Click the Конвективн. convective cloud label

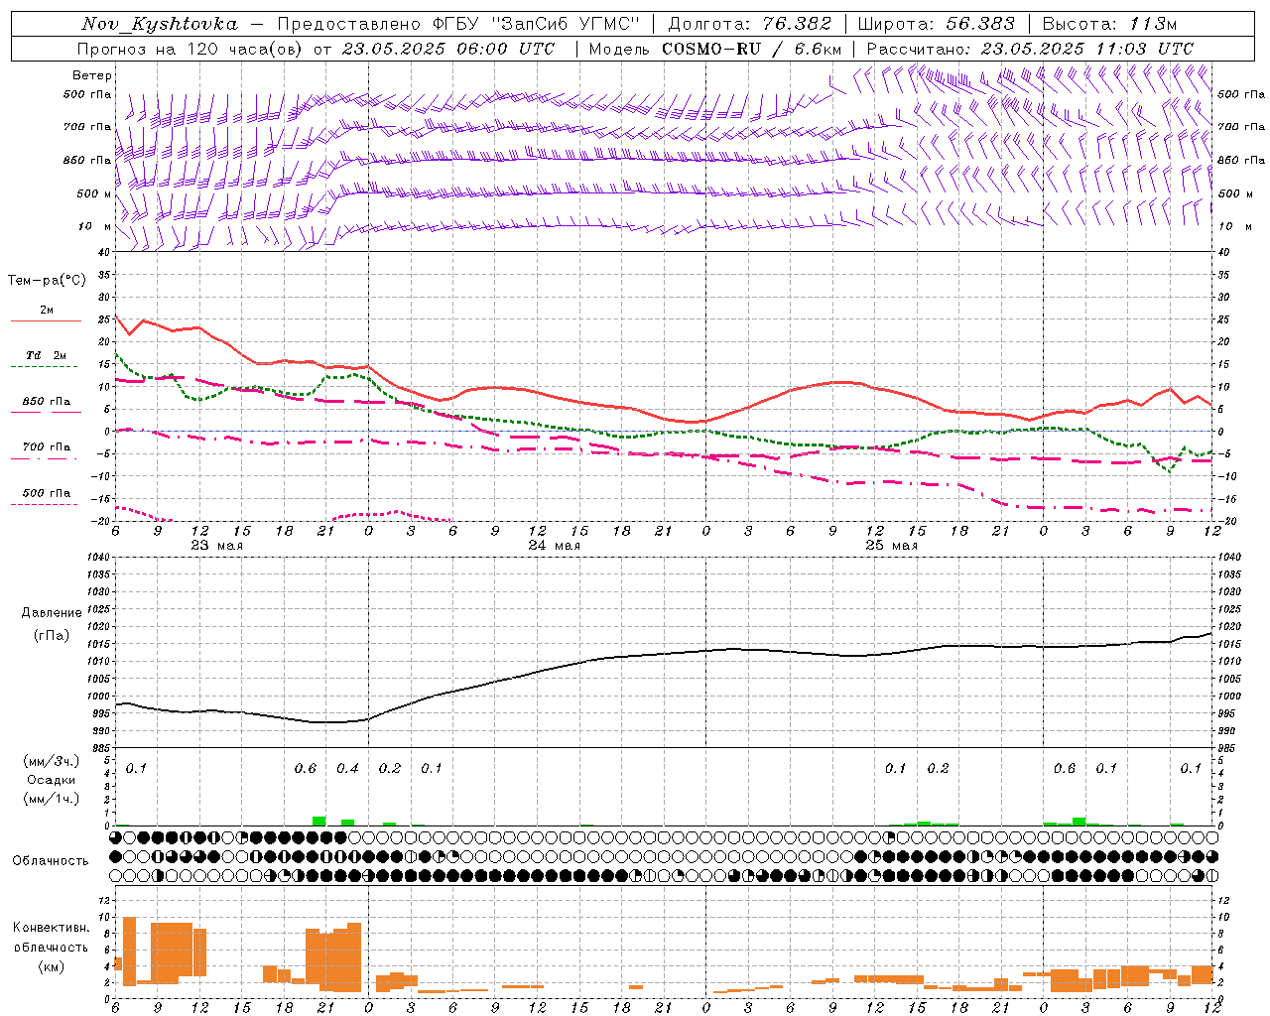(51, 928)
